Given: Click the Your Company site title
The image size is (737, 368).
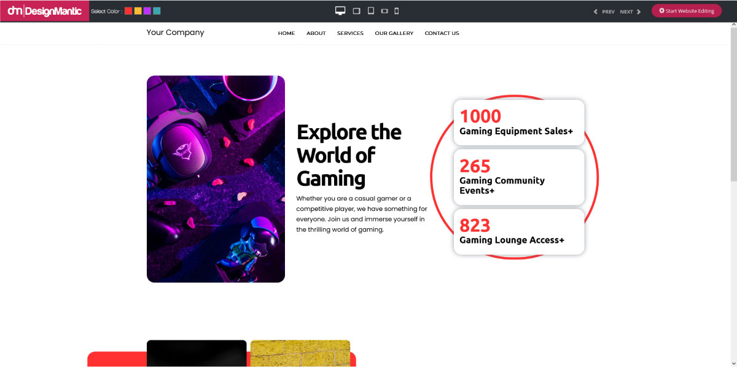Looking at the screenshot, I should click(175, 33).
